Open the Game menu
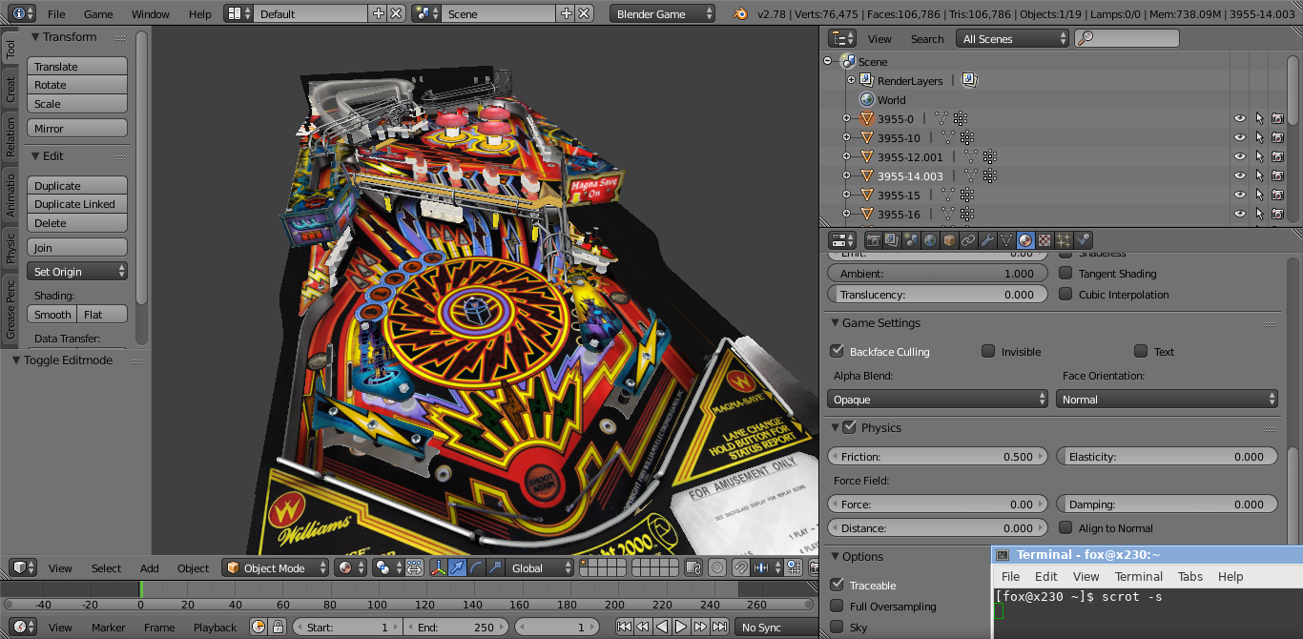1303x639 pixels. (x=98, y=14)
